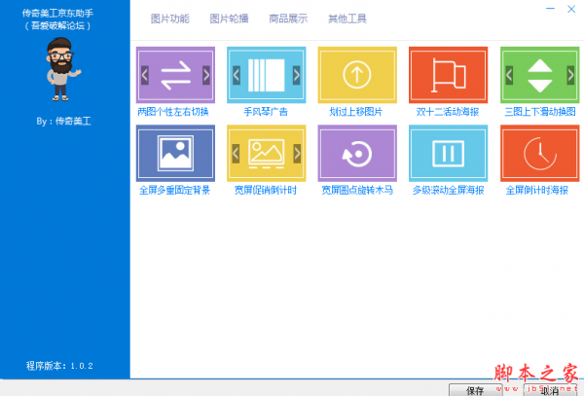Open the 其他工具 tab

coord(347,18)
